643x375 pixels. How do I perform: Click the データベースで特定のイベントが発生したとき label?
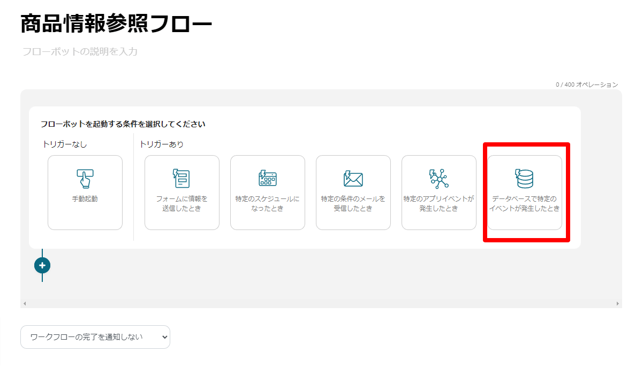point(524,204)
